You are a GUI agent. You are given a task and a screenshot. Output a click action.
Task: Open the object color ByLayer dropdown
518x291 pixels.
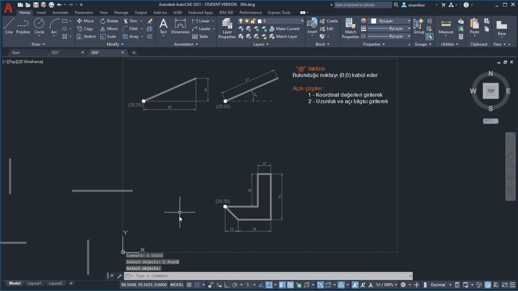click(x=409, y=21)
